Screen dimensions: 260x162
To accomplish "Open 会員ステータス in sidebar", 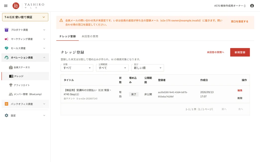I will tap(25, 67).
